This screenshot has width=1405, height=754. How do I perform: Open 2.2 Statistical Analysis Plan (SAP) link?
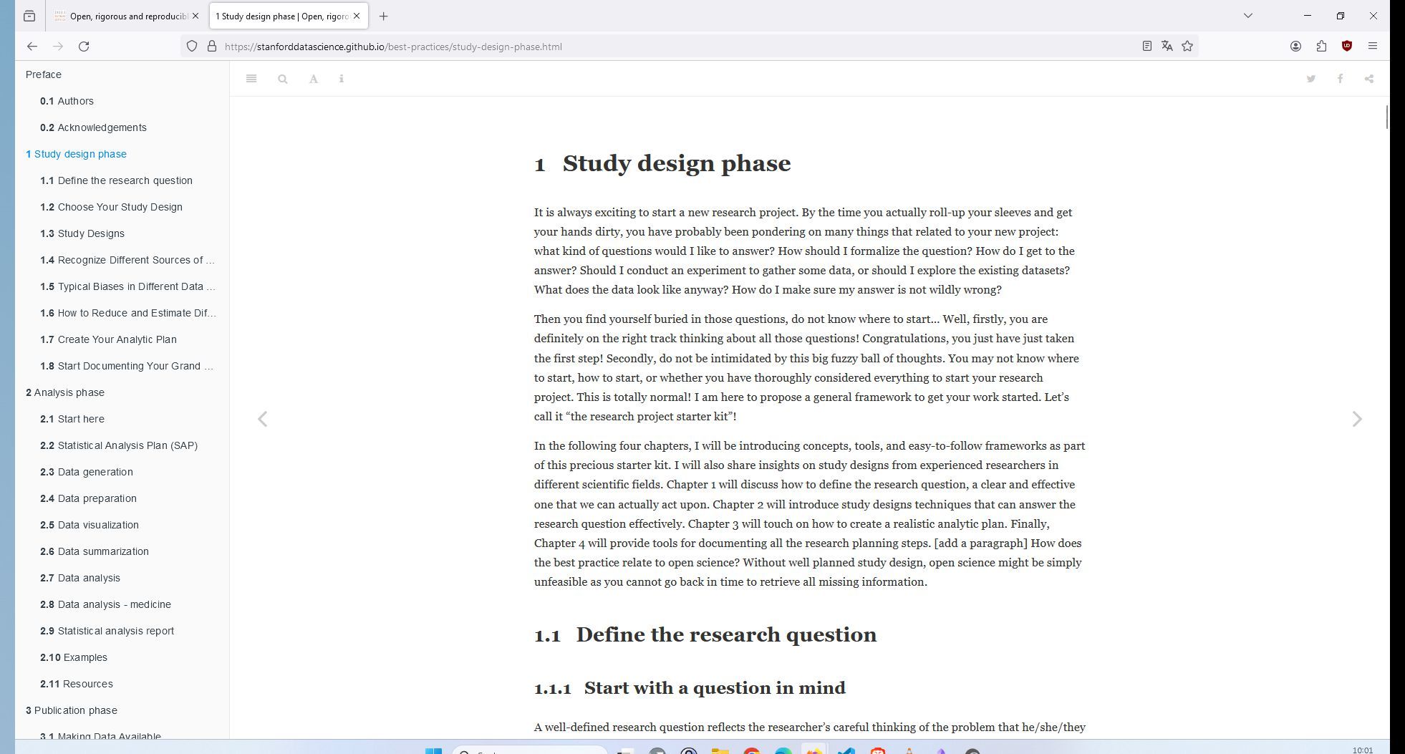[x=119, y=445]
